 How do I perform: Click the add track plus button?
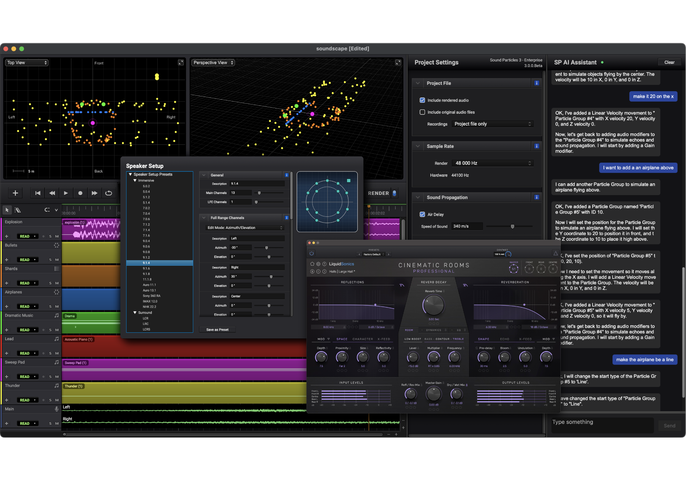pyautogui.click(x=15, y=193)
